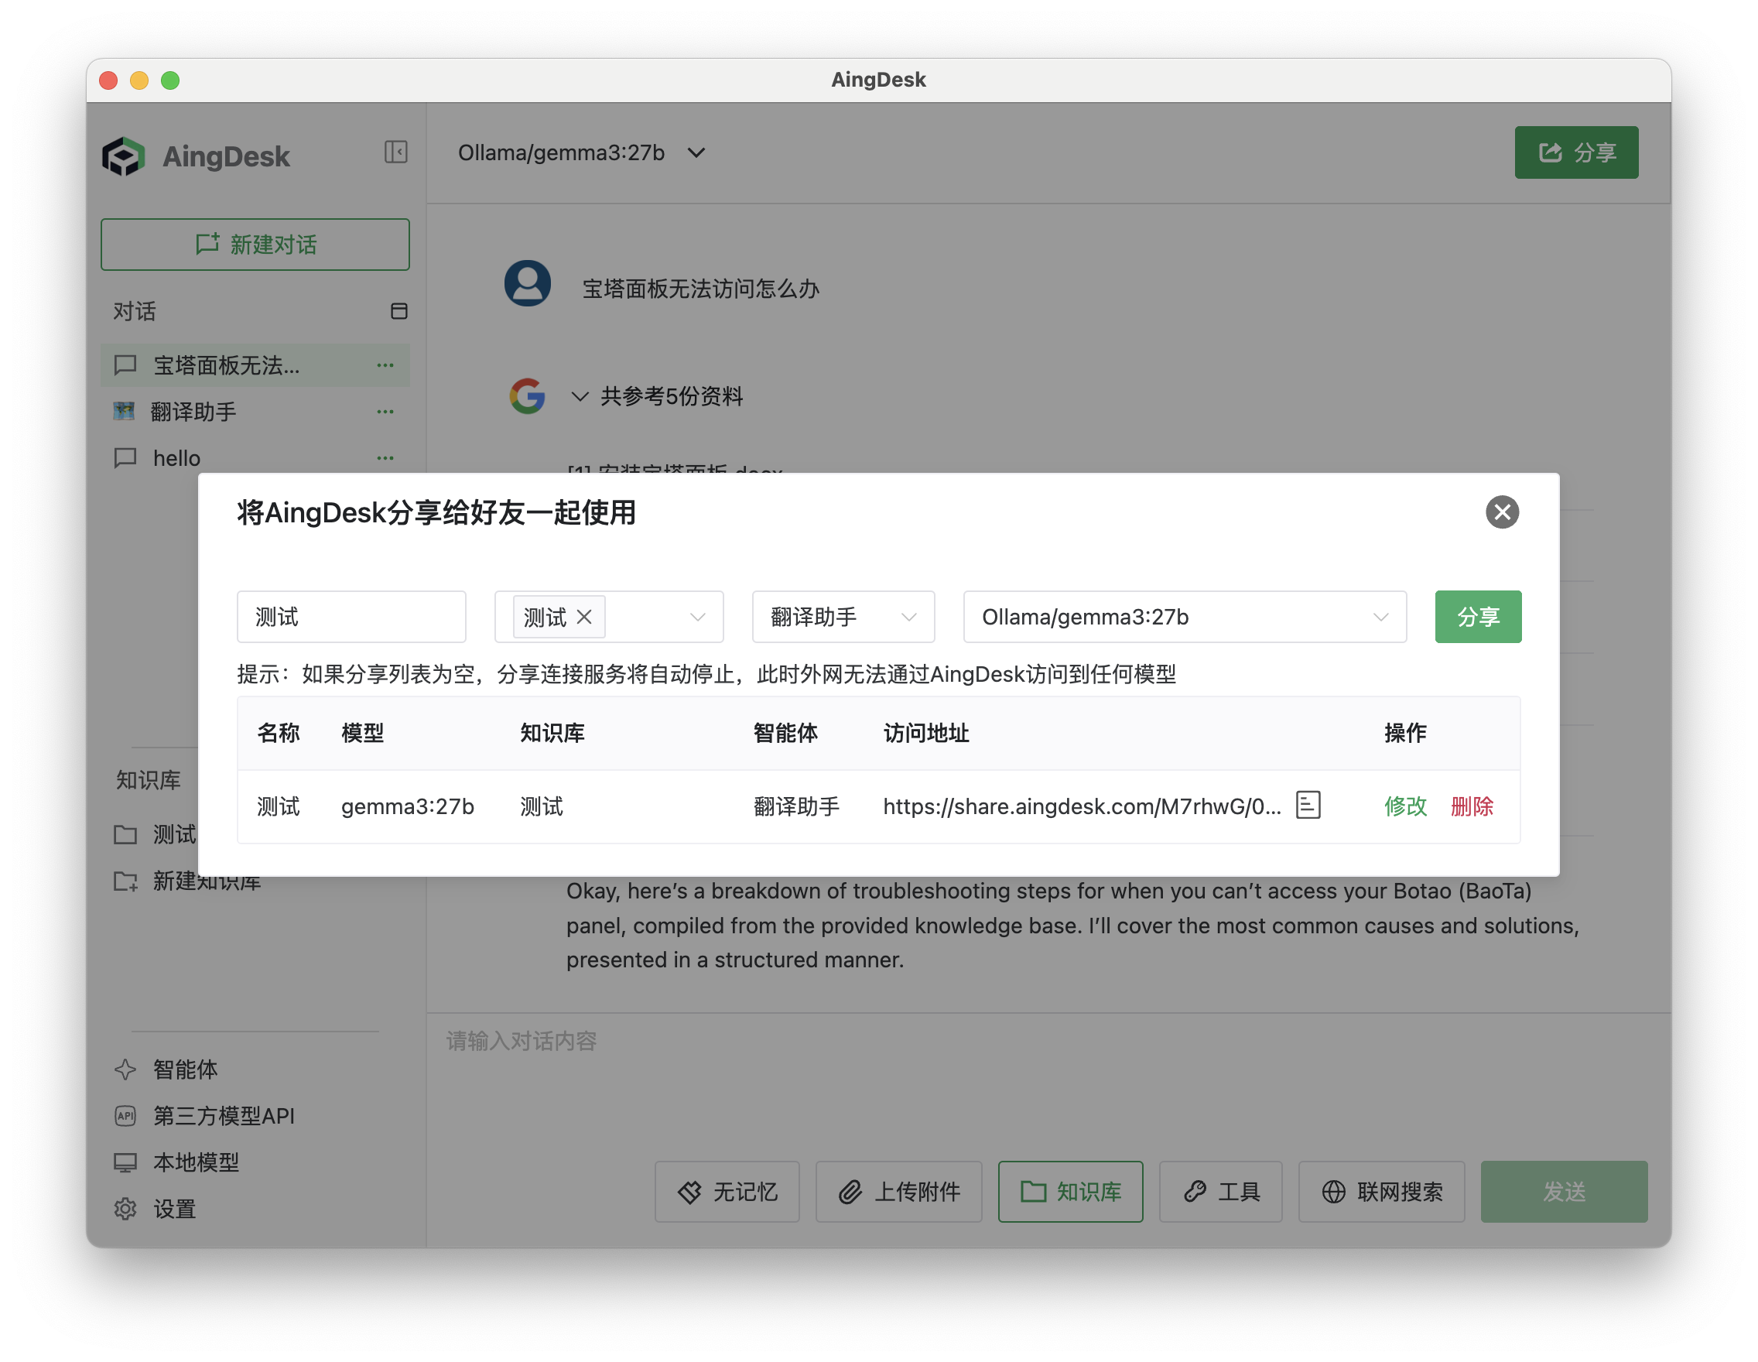Image resolution: width=1758 pixels, height=1362 pixels.
Task: Enable 联网搜索 web search
Action: pos(1381,1193)
